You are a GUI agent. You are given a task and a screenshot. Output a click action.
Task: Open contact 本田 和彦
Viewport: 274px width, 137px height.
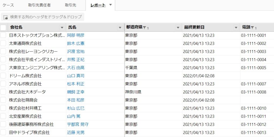pos(76,100)
